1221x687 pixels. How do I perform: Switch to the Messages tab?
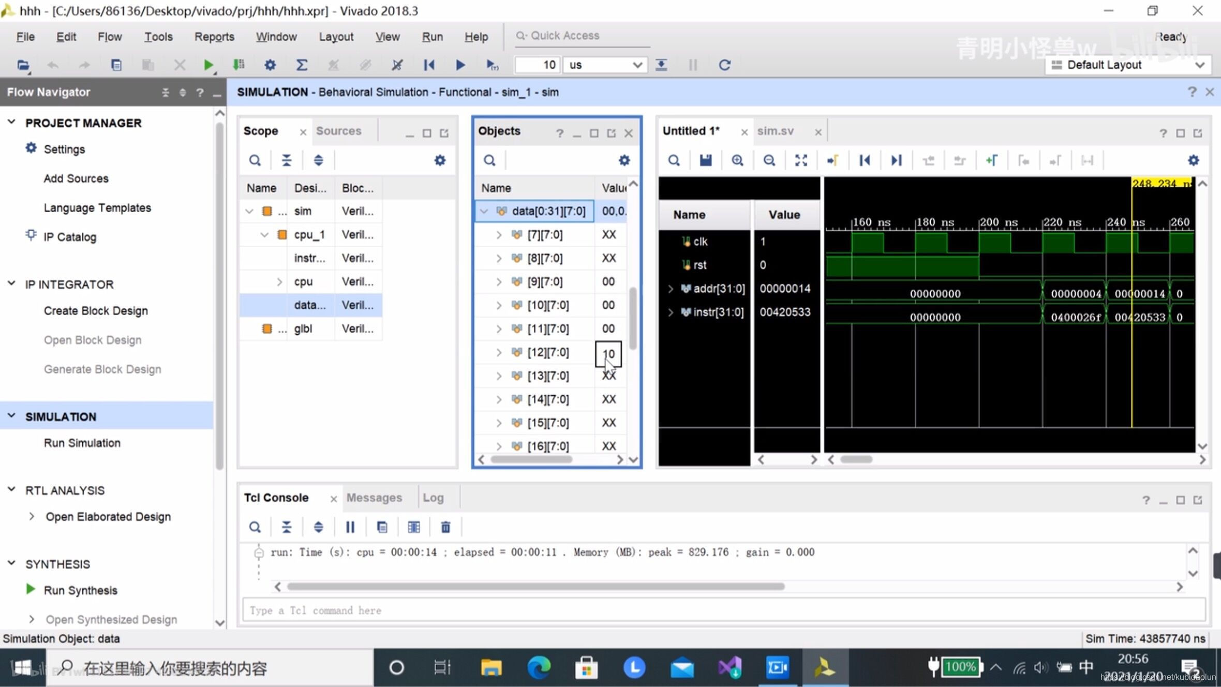point(374,498)
